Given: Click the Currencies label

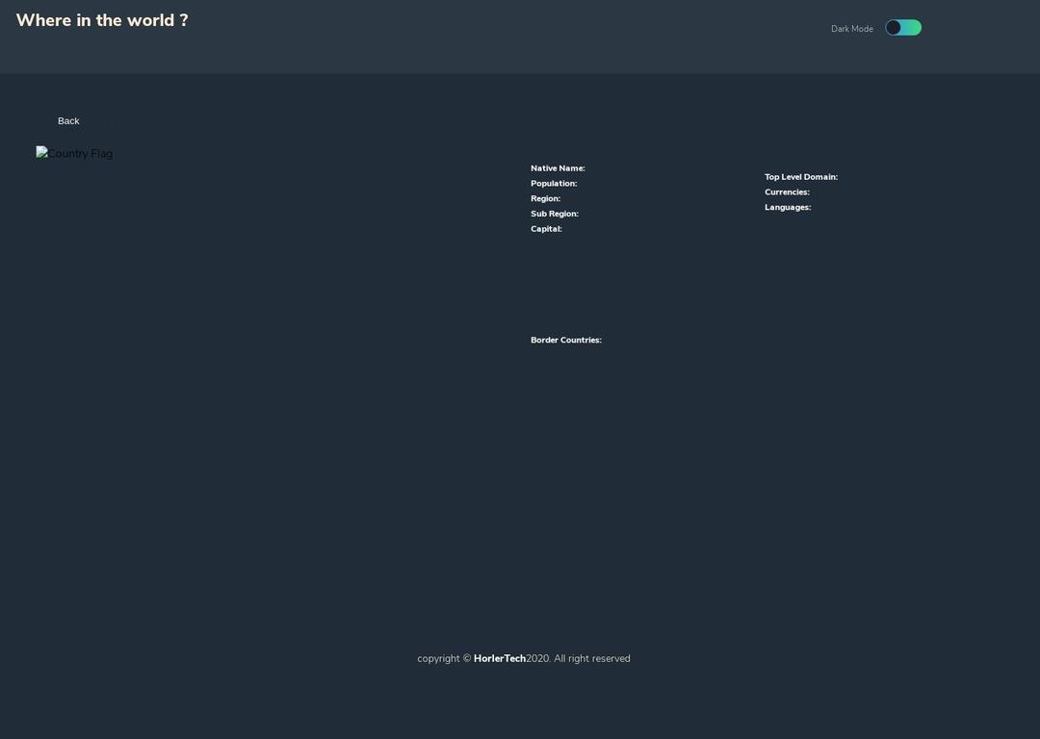Looking at the screenshot, I should pos(786,191).
